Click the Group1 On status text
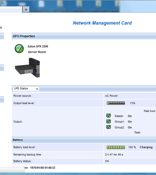The width and height of the screenshot is (156, 175). [x=130, y=122]
